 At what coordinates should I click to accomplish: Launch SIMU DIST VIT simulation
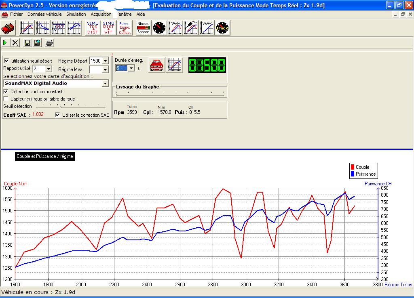tap(108, 28)
